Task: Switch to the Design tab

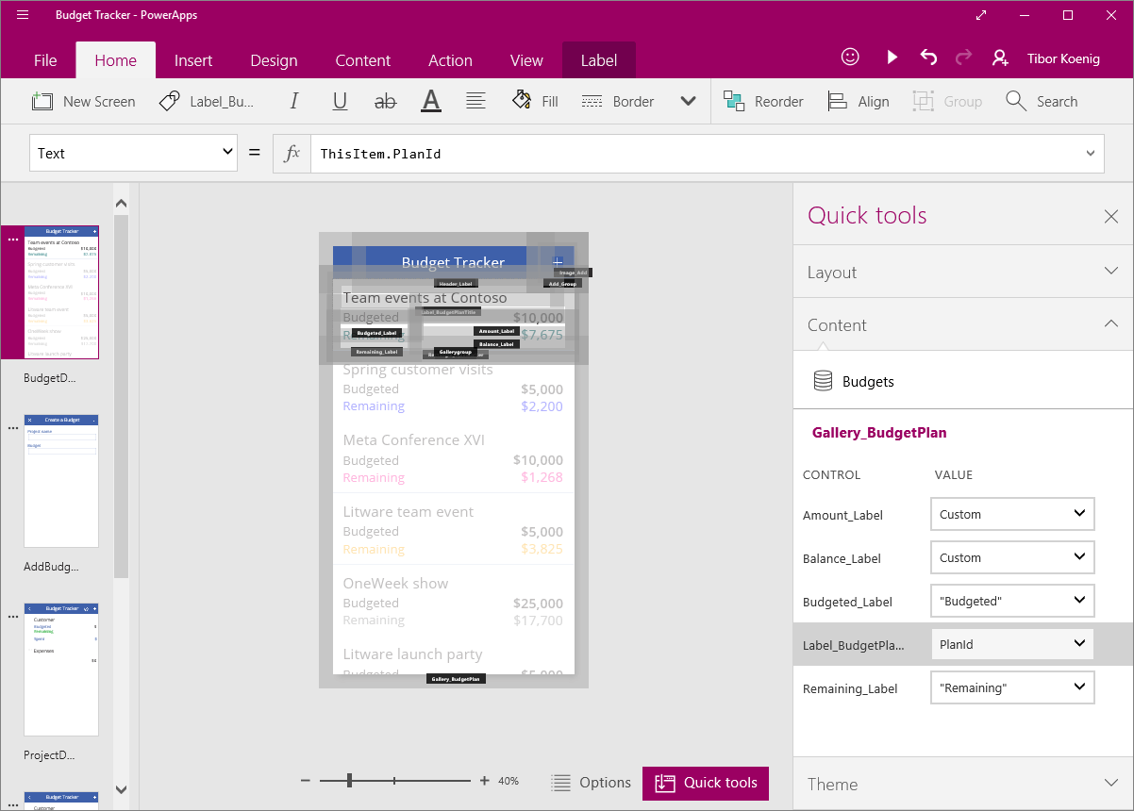Action: [x=274, y=60]
